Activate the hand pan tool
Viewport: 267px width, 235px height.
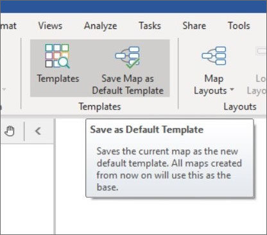[x=10, y=131]
